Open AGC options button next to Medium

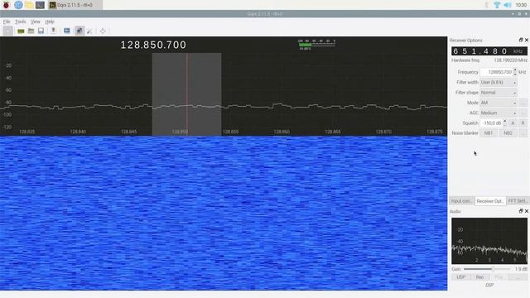(523, 113)
